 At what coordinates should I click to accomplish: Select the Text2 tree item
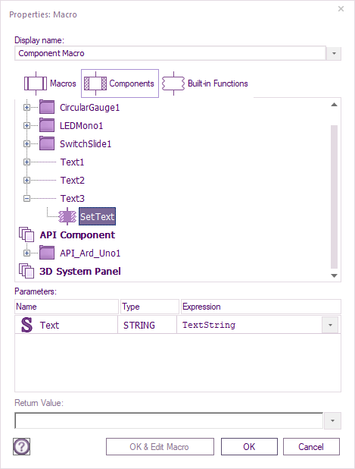point(73,181)
